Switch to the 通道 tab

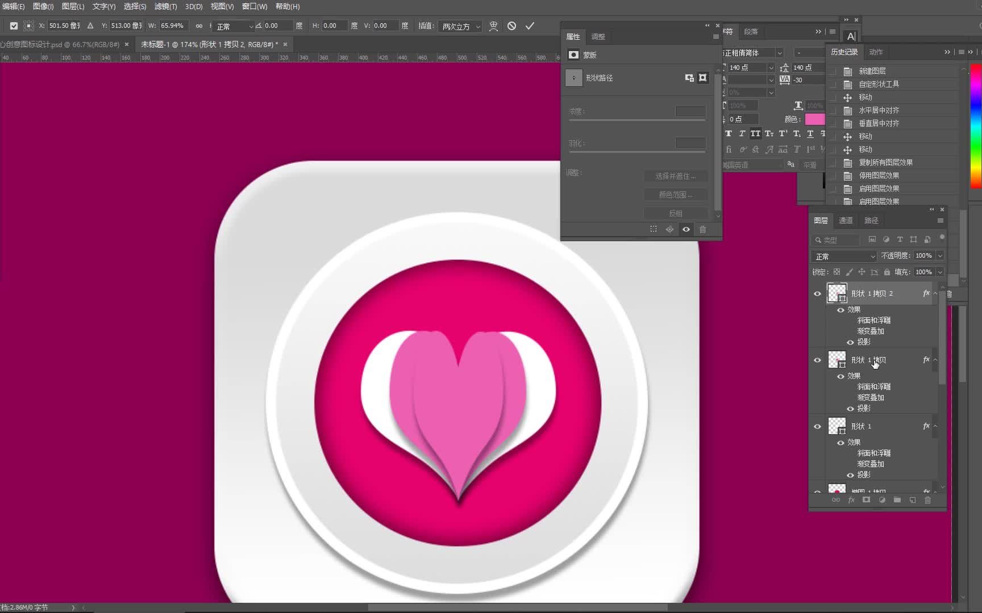tap(846, 220)
